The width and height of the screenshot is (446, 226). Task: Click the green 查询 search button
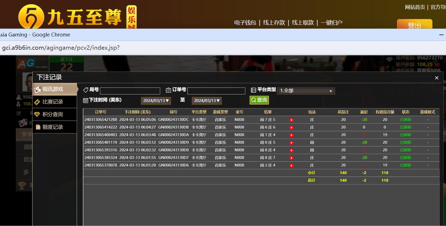tap(259, 100)
